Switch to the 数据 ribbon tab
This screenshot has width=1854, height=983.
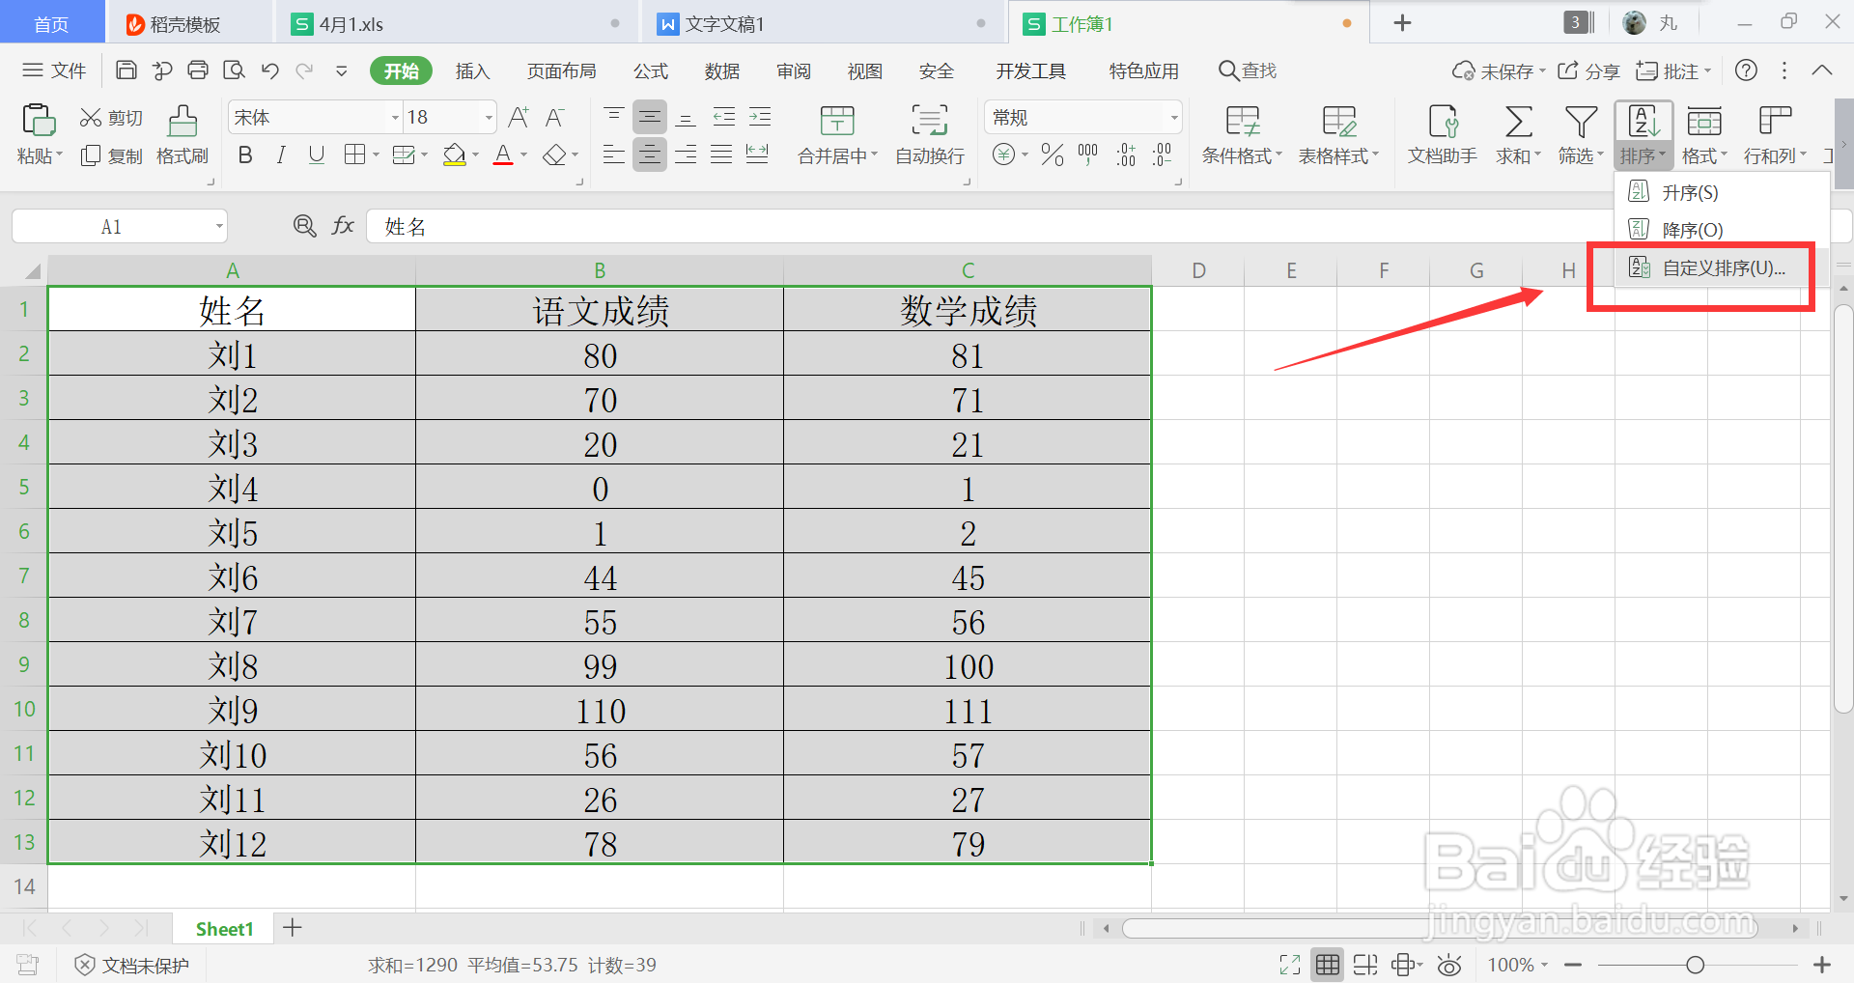721,70
